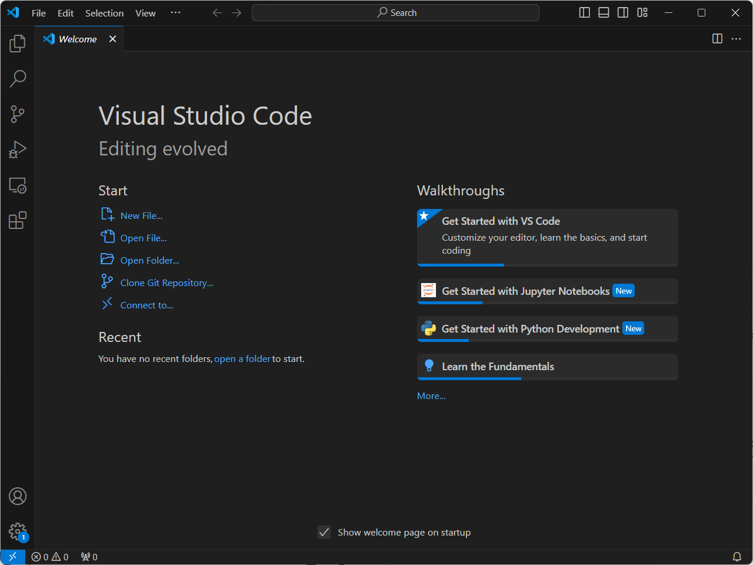The width and height of the screenshot is (753, 565).
Task: Click the Search command center box
Action: point(395,13)
